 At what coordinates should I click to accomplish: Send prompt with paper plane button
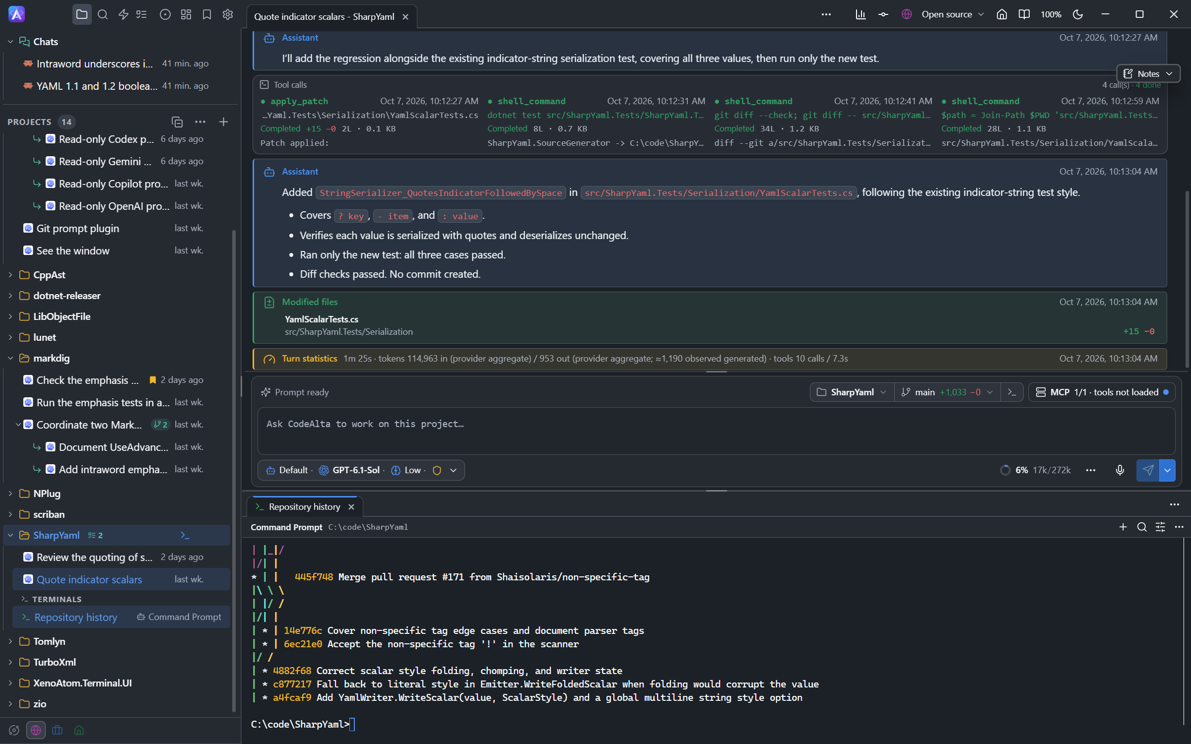tap(1148, 470)
